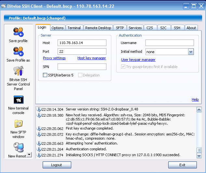Open the Initial method dropdown
Image resolution: width=206 pixels, height=173 pixels.
191,52
